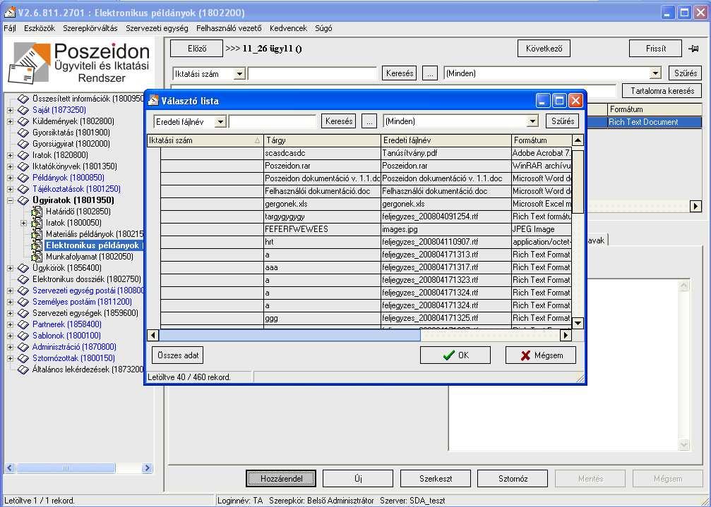Click the Ügykörök node's icon

23,268
